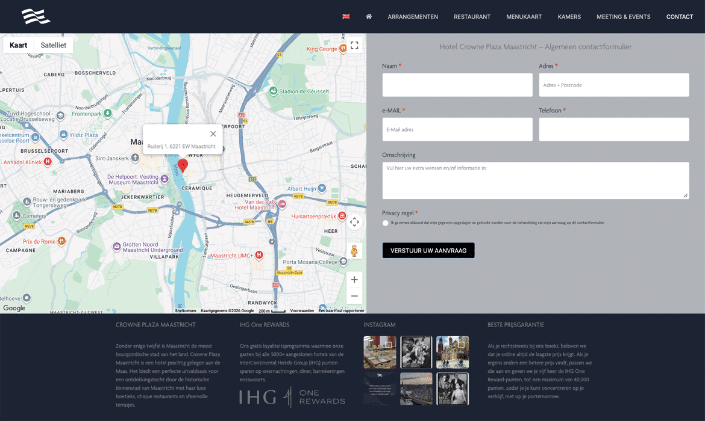This screenshot has height=421, width=705.
Task: Open the Arrangementen menu item
Action: (413, 17)
